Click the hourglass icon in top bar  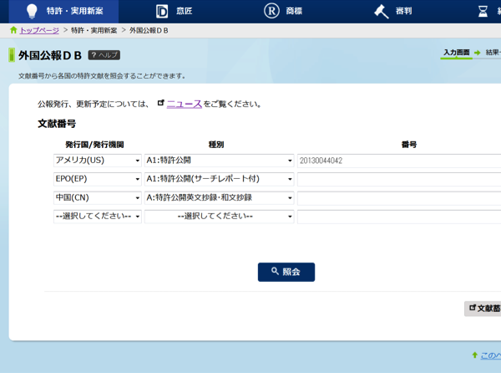(x=483, y=12)
